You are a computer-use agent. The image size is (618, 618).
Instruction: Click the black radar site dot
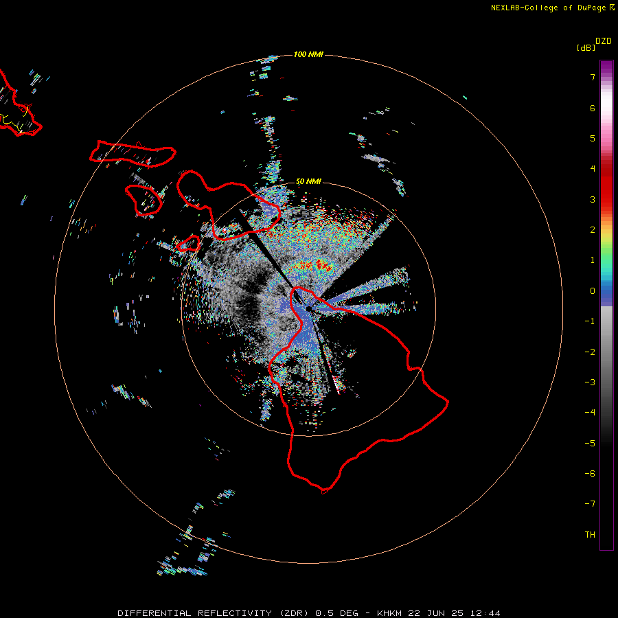(x=309, y=308)
